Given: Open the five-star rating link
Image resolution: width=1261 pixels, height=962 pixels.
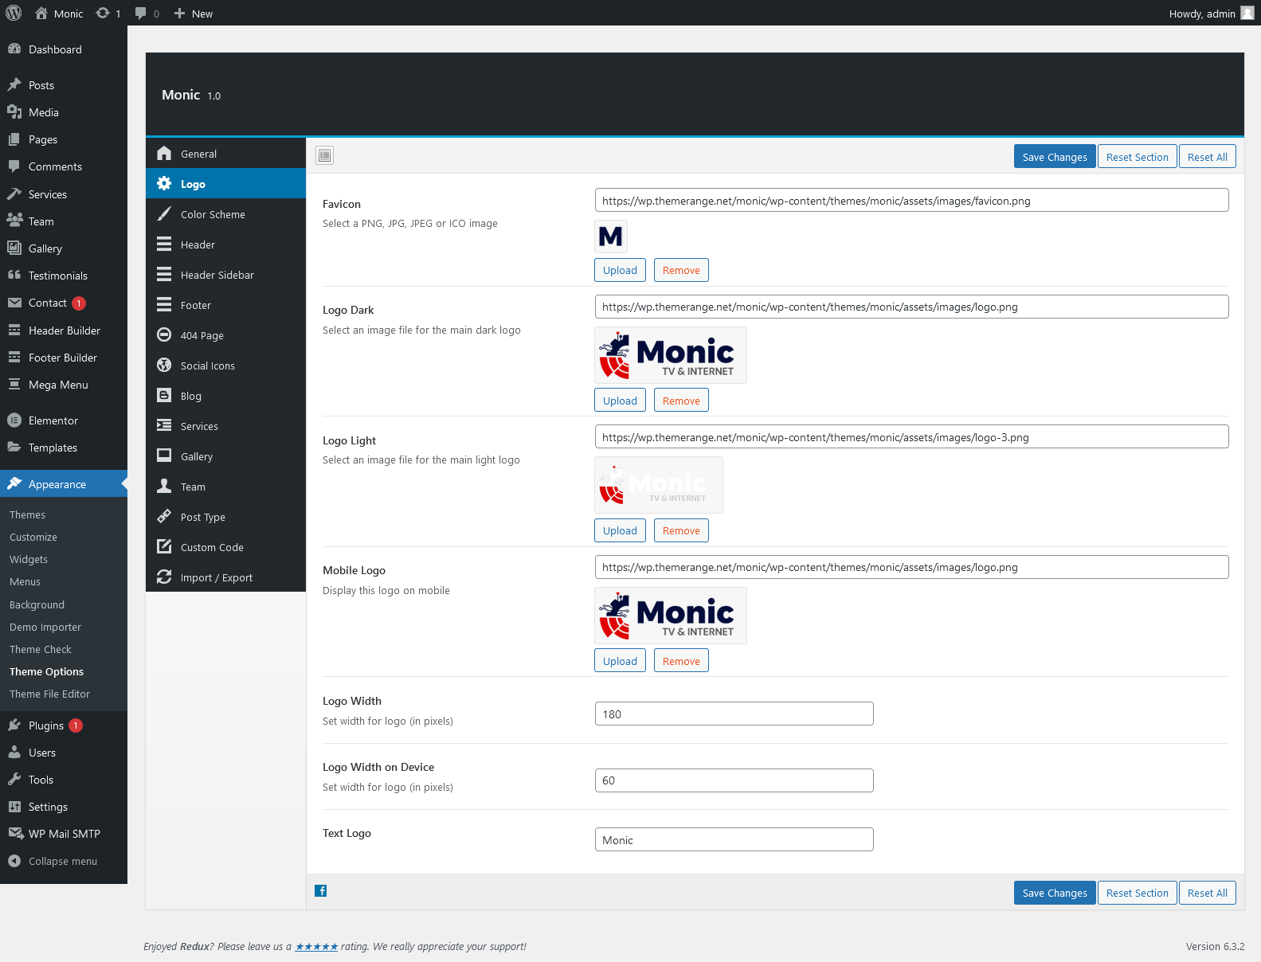Looking at the screenshot, I should pos(316,947).
